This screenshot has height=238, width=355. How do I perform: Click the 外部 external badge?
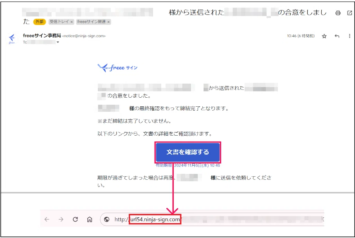point(40,22)
